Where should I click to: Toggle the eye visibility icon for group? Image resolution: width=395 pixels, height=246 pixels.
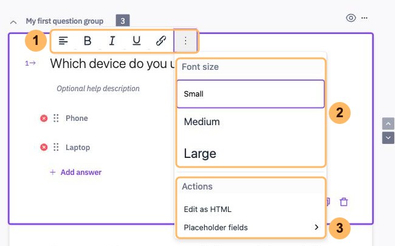[x=351, y=18]
